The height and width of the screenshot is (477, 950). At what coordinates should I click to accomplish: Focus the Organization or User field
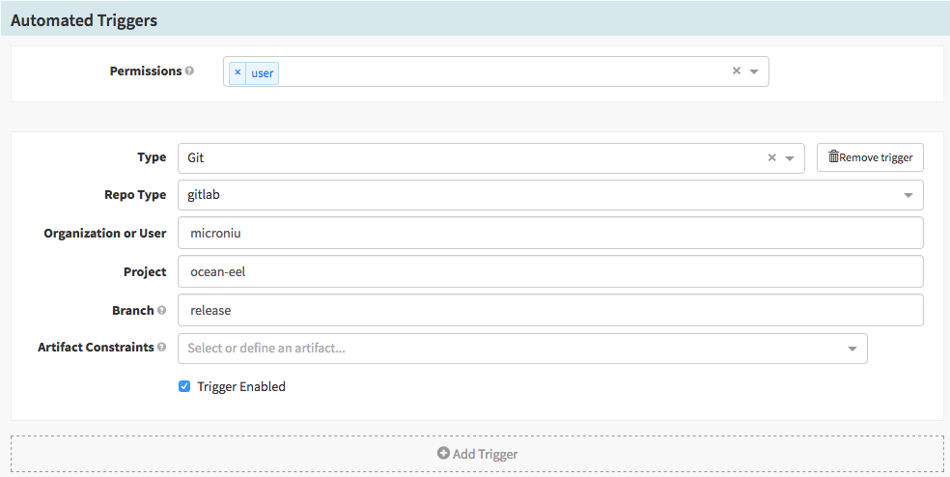point(550,233)
